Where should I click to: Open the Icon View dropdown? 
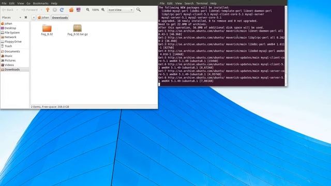coord(121,10)
